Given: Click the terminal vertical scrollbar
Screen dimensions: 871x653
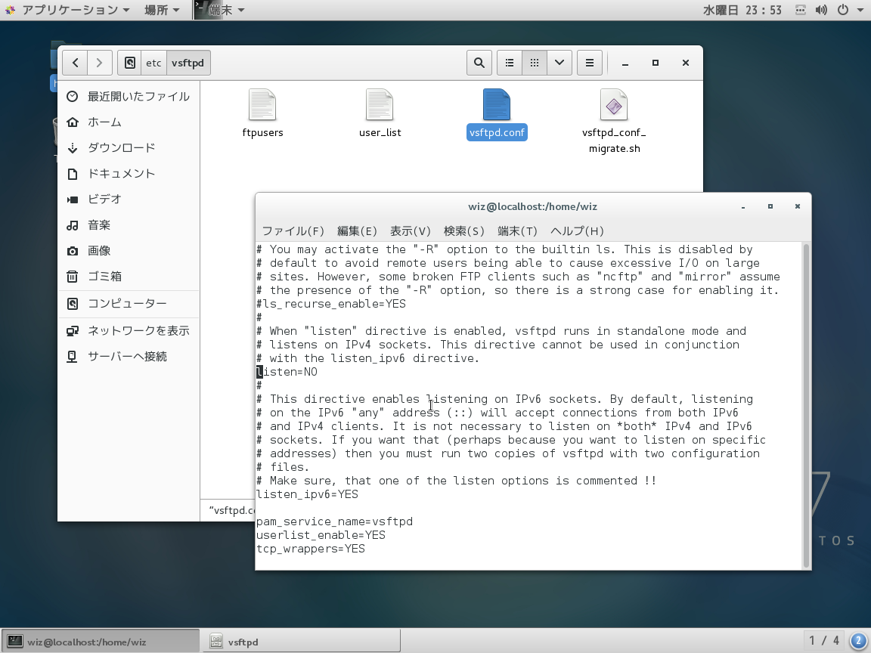Looking at the screenshot, I should 806,405.
